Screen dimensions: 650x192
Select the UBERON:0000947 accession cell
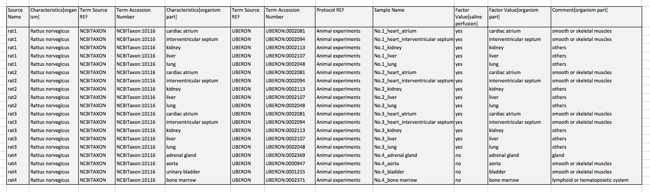tap(289, 164)
